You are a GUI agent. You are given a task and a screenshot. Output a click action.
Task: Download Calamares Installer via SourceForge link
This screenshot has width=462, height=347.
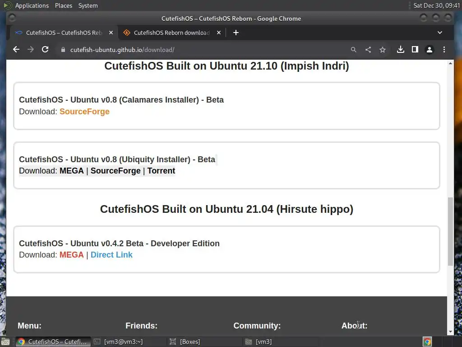click(x=84, y=112)
